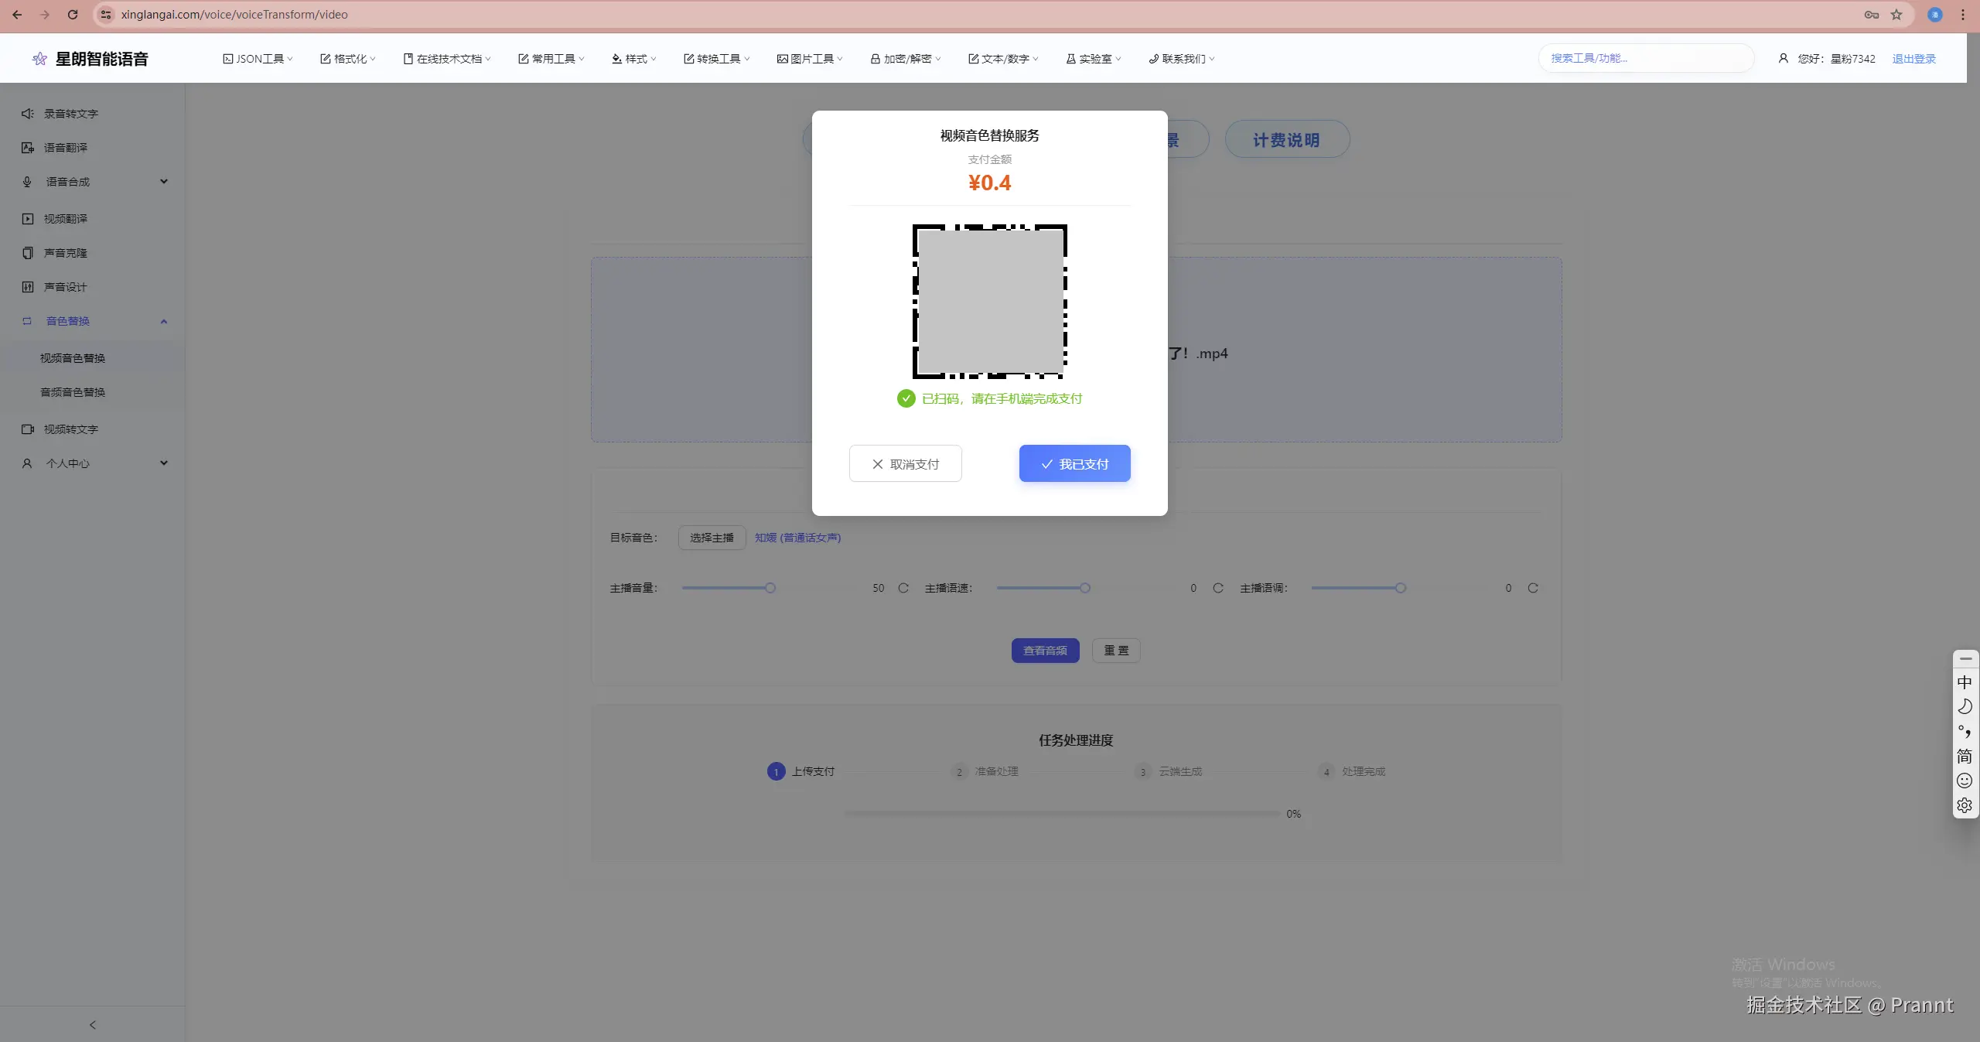Click the 主播语调 slider handle
This screenshot has height=1042, width=1980.
point(1401,588)
